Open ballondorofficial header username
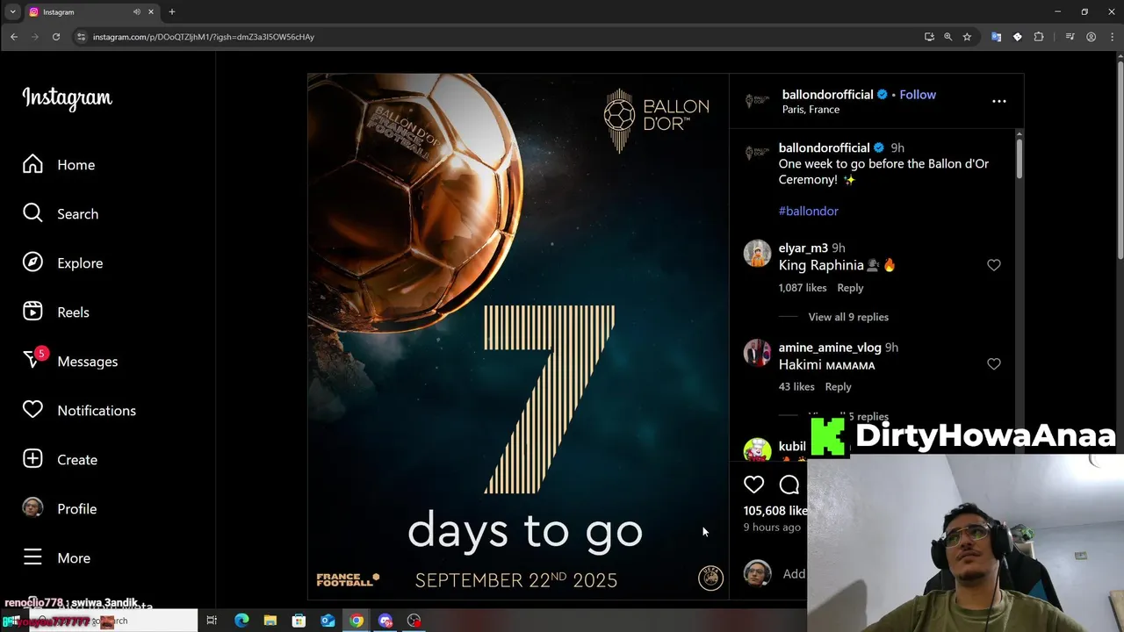Image resolution: width=1124 pixels, height=632 pixels. [827, 95]
